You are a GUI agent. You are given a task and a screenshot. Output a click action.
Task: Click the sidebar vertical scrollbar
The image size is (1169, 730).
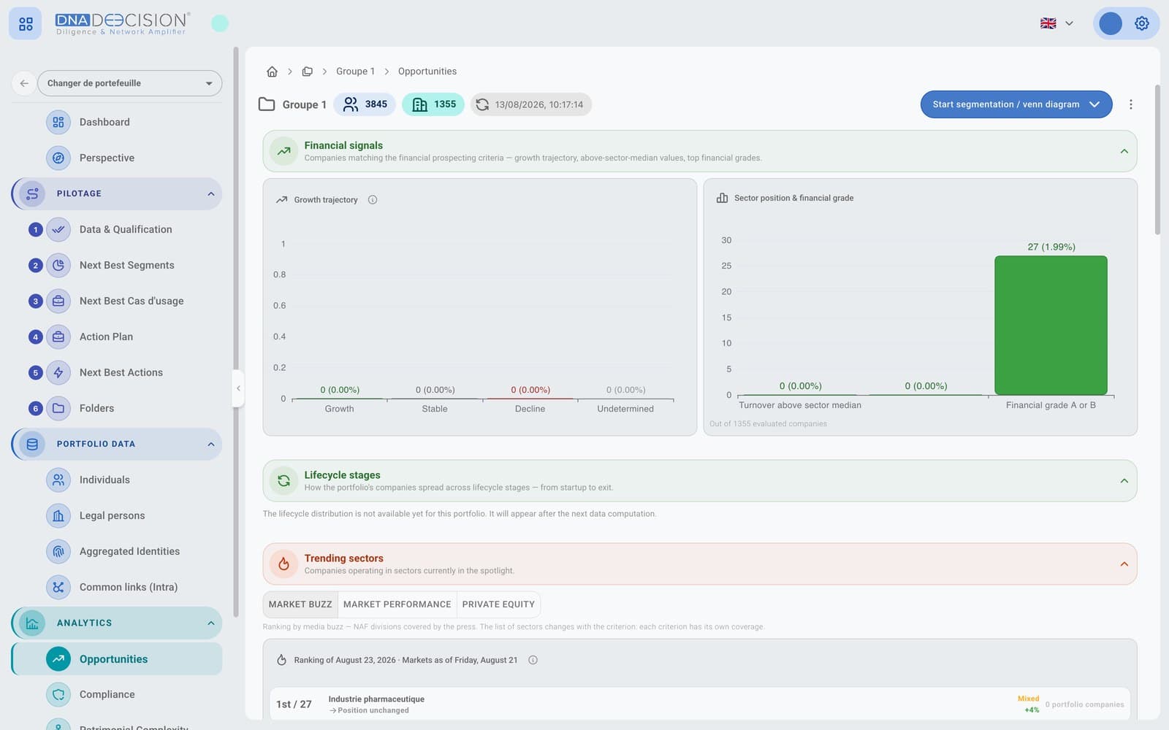tap(235, 332)
